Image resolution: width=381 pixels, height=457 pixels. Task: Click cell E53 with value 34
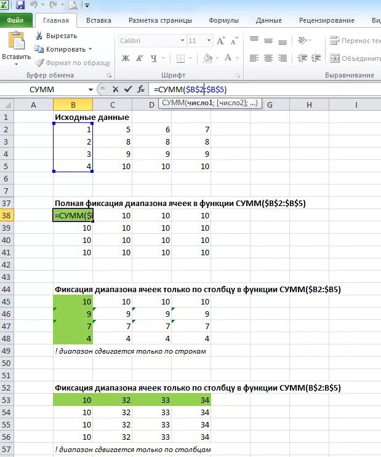[191, 400]
